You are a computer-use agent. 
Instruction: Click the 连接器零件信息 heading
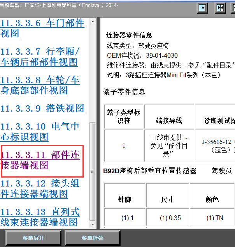129,35
